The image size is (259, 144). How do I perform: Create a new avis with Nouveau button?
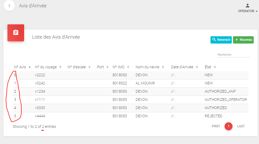coord(243,40)
